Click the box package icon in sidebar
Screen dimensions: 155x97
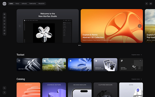coord(4,27)
